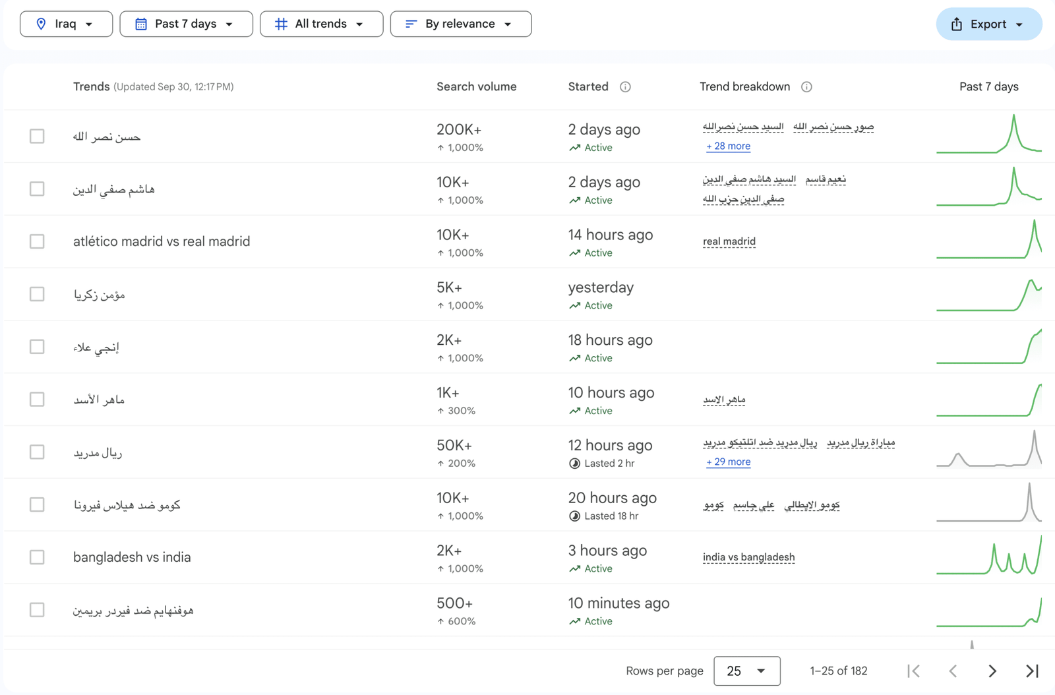Click the previous page arrow

[953, 671]
